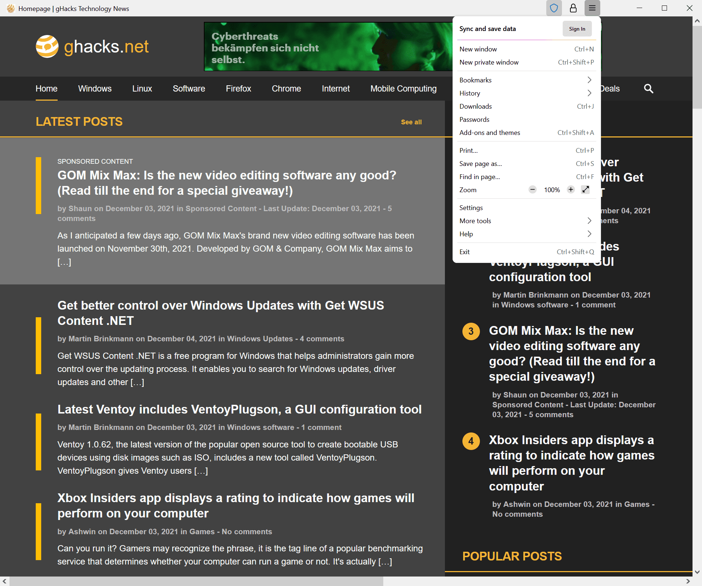702x586 pixels.
Task: Go to Home navigation tab
Action: pos(46,89)
